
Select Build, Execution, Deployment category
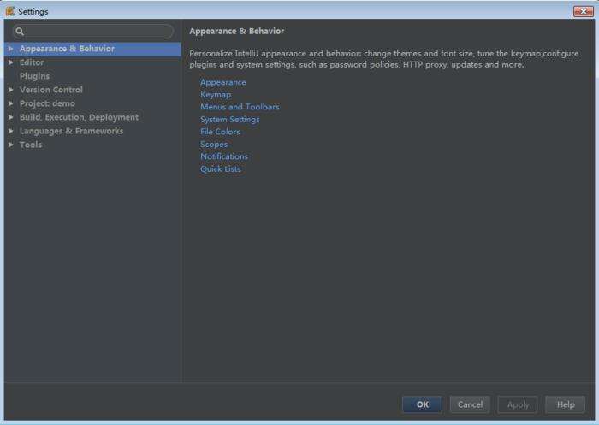pyautogui.click(x=79, y=117)
